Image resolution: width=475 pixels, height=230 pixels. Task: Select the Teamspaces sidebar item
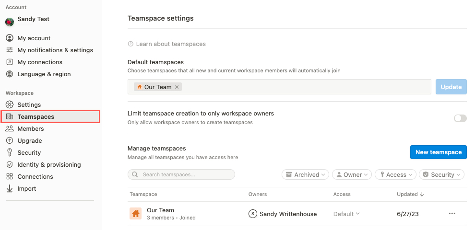point(50,117)
